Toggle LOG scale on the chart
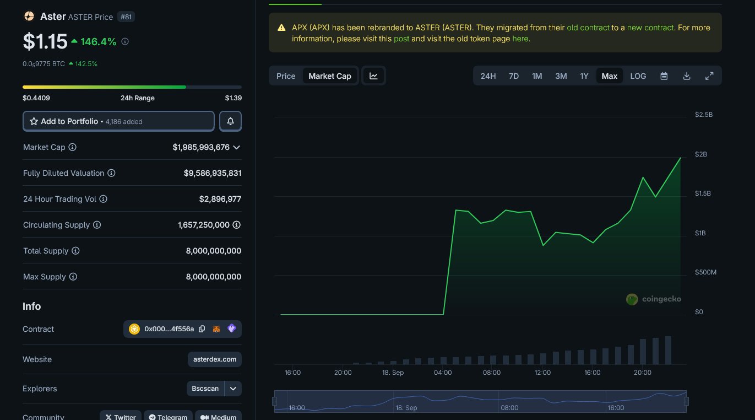This screenshot has height=420, width=755. (x=638, y=76)
